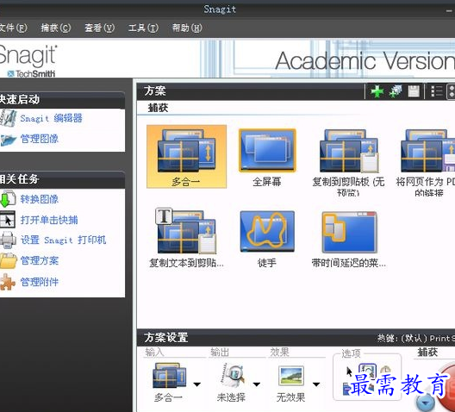Screen dimensions: 455x412
Task: Click the 捕获 group heading in profiles
Action: pos(158,108)
